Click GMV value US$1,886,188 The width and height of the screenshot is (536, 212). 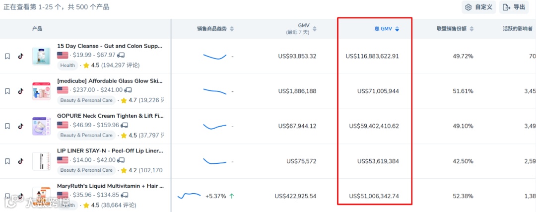coord(297,91)
